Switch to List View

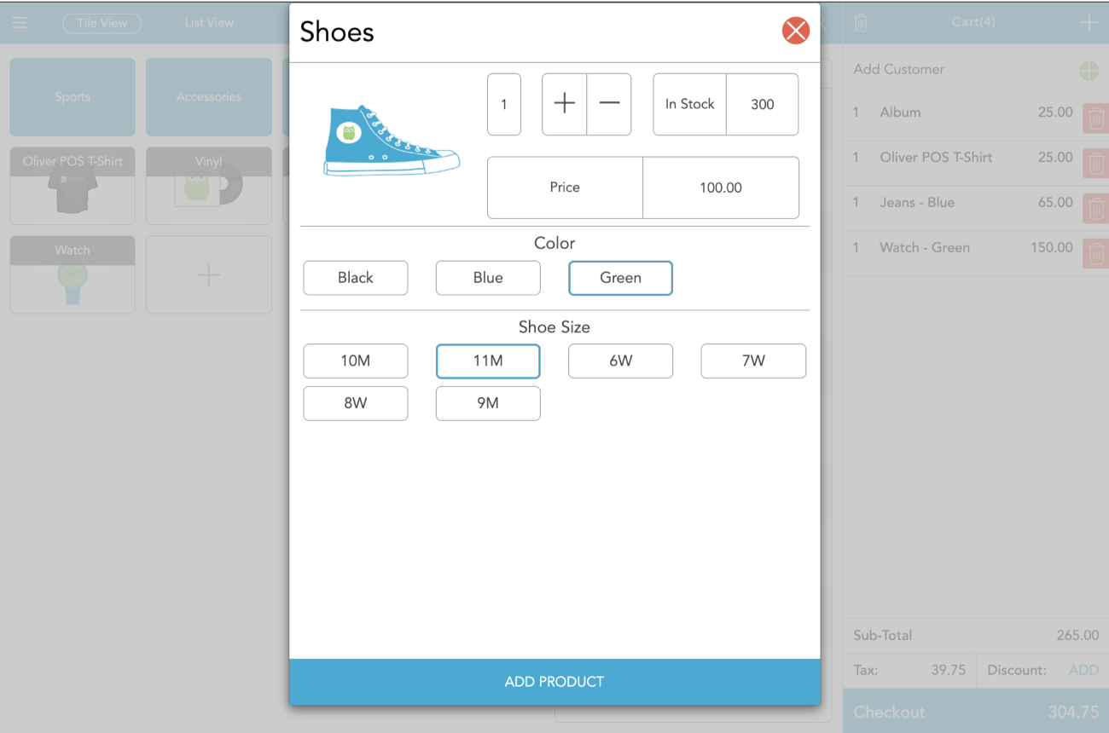[209, 23]
